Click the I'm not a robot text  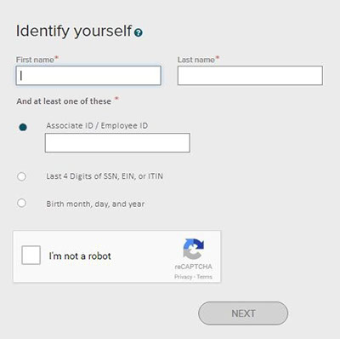coord(80,256)
